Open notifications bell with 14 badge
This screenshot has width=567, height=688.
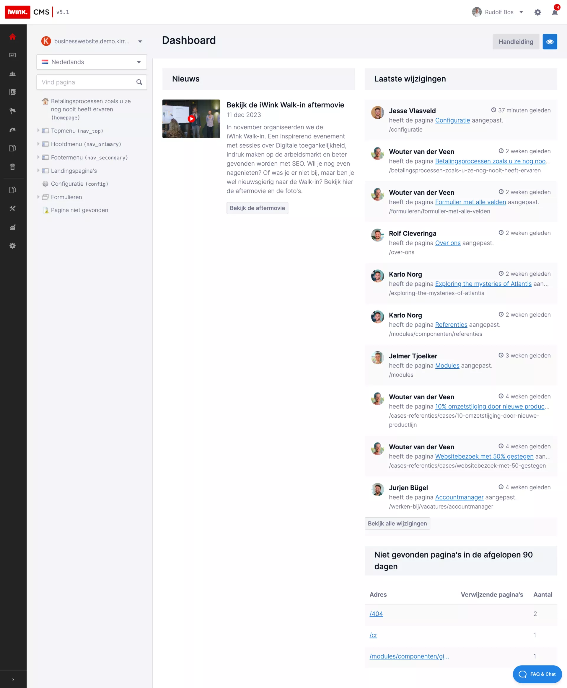pos(555,12)
